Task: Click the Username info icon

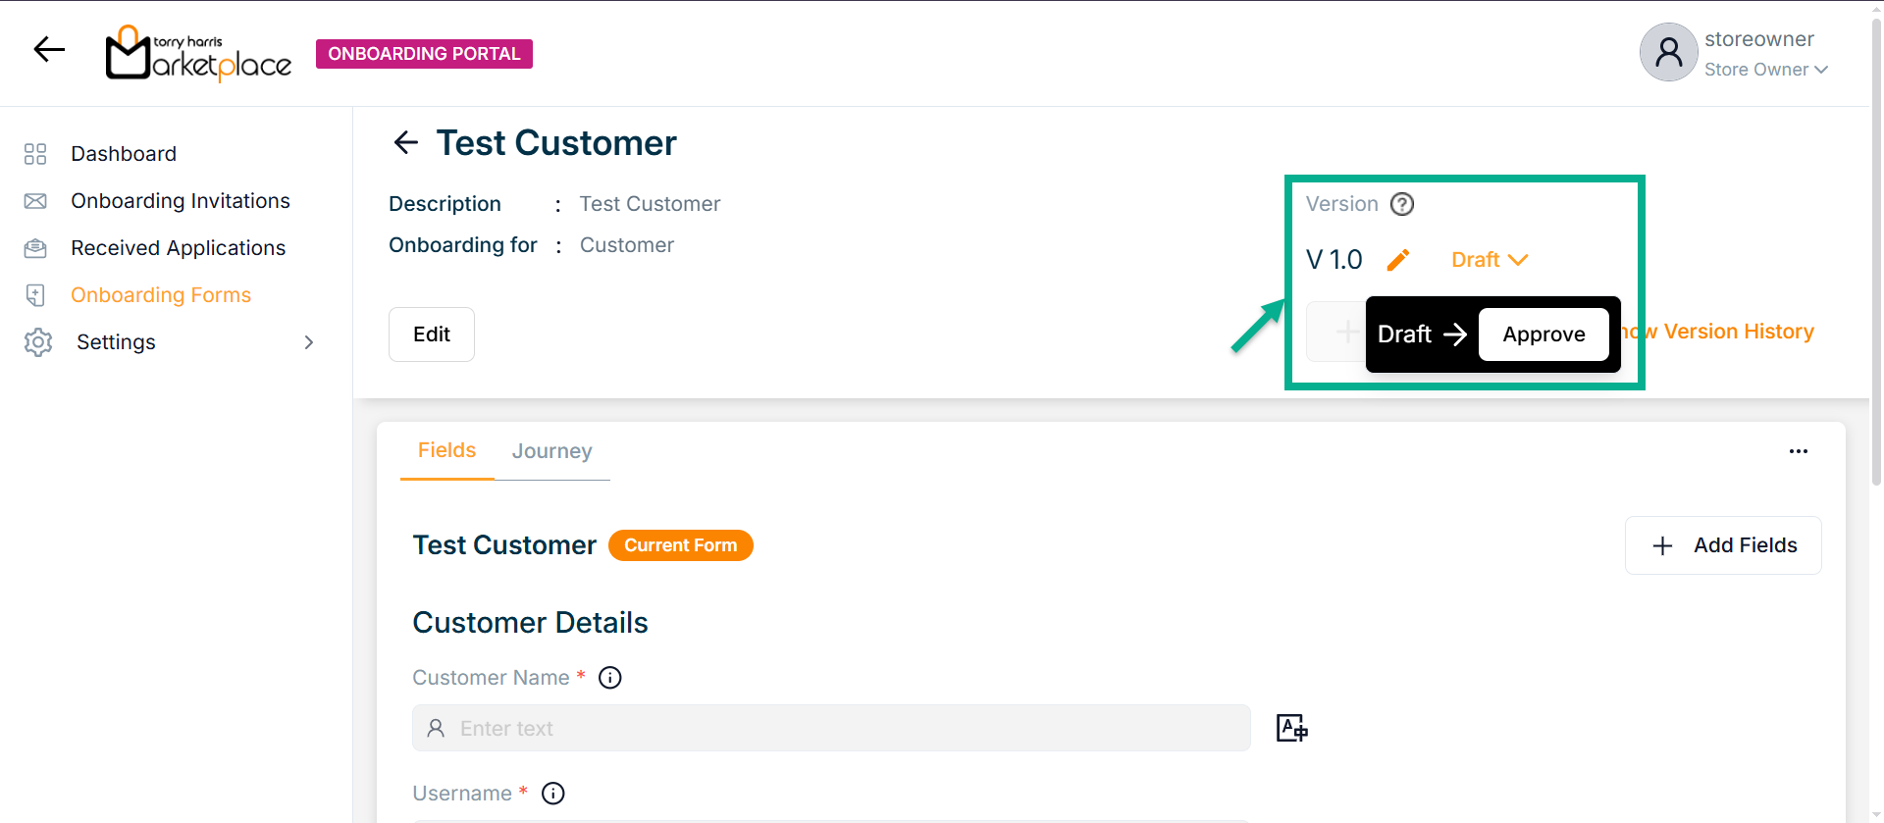Action: click(553, 794)
